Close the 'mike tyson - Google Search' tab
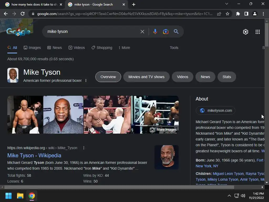 (124, 4)
